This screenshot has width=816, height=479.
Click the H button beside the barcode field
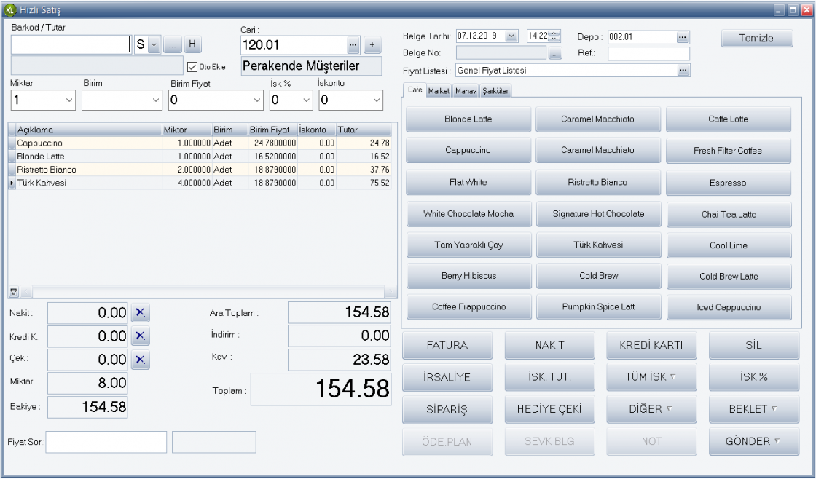[x=192, y=44]
